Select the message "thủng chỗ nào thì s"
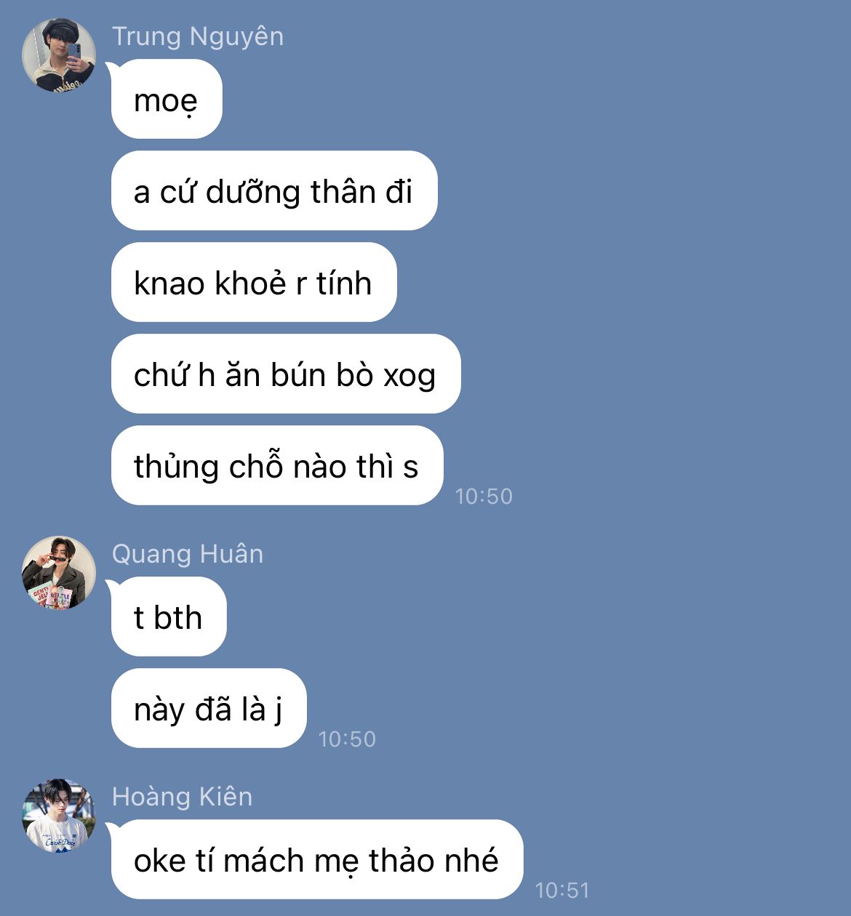This screenshot has width=851, height=916. tap(277, 466)
